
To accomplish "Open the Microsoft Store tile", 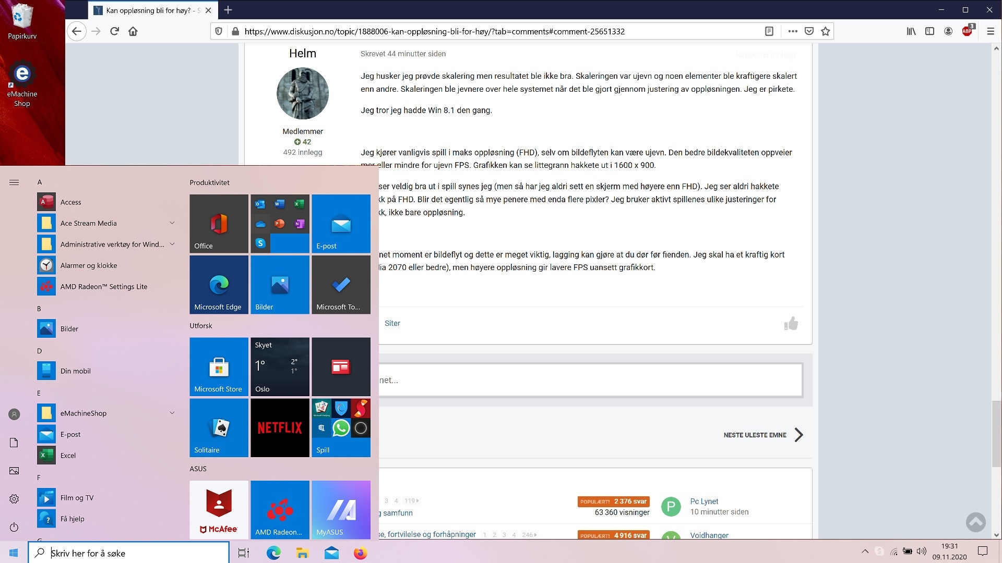I will pos(219,367).
